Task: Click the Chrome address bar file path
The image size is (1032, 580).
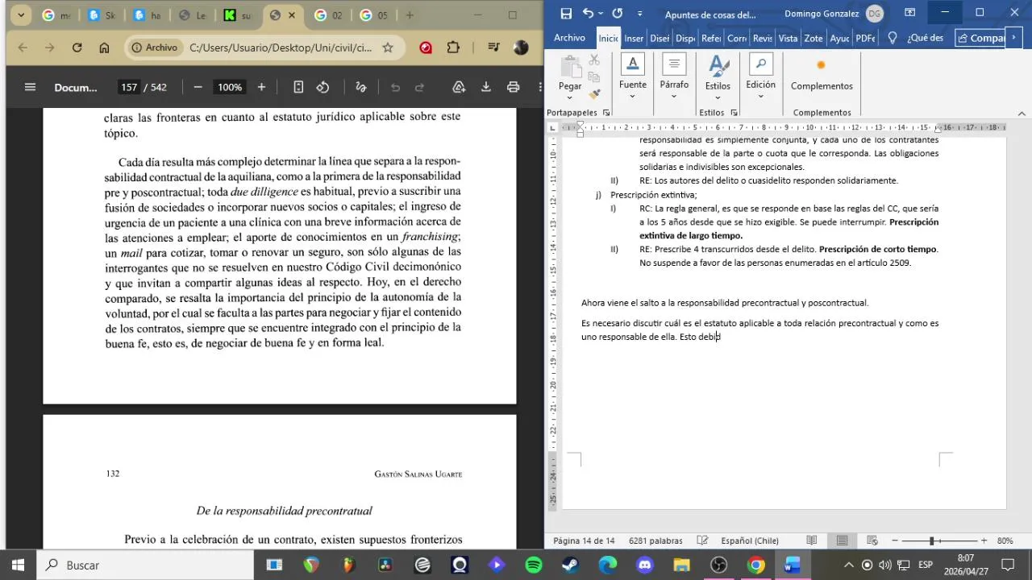Action: point(281,48)
